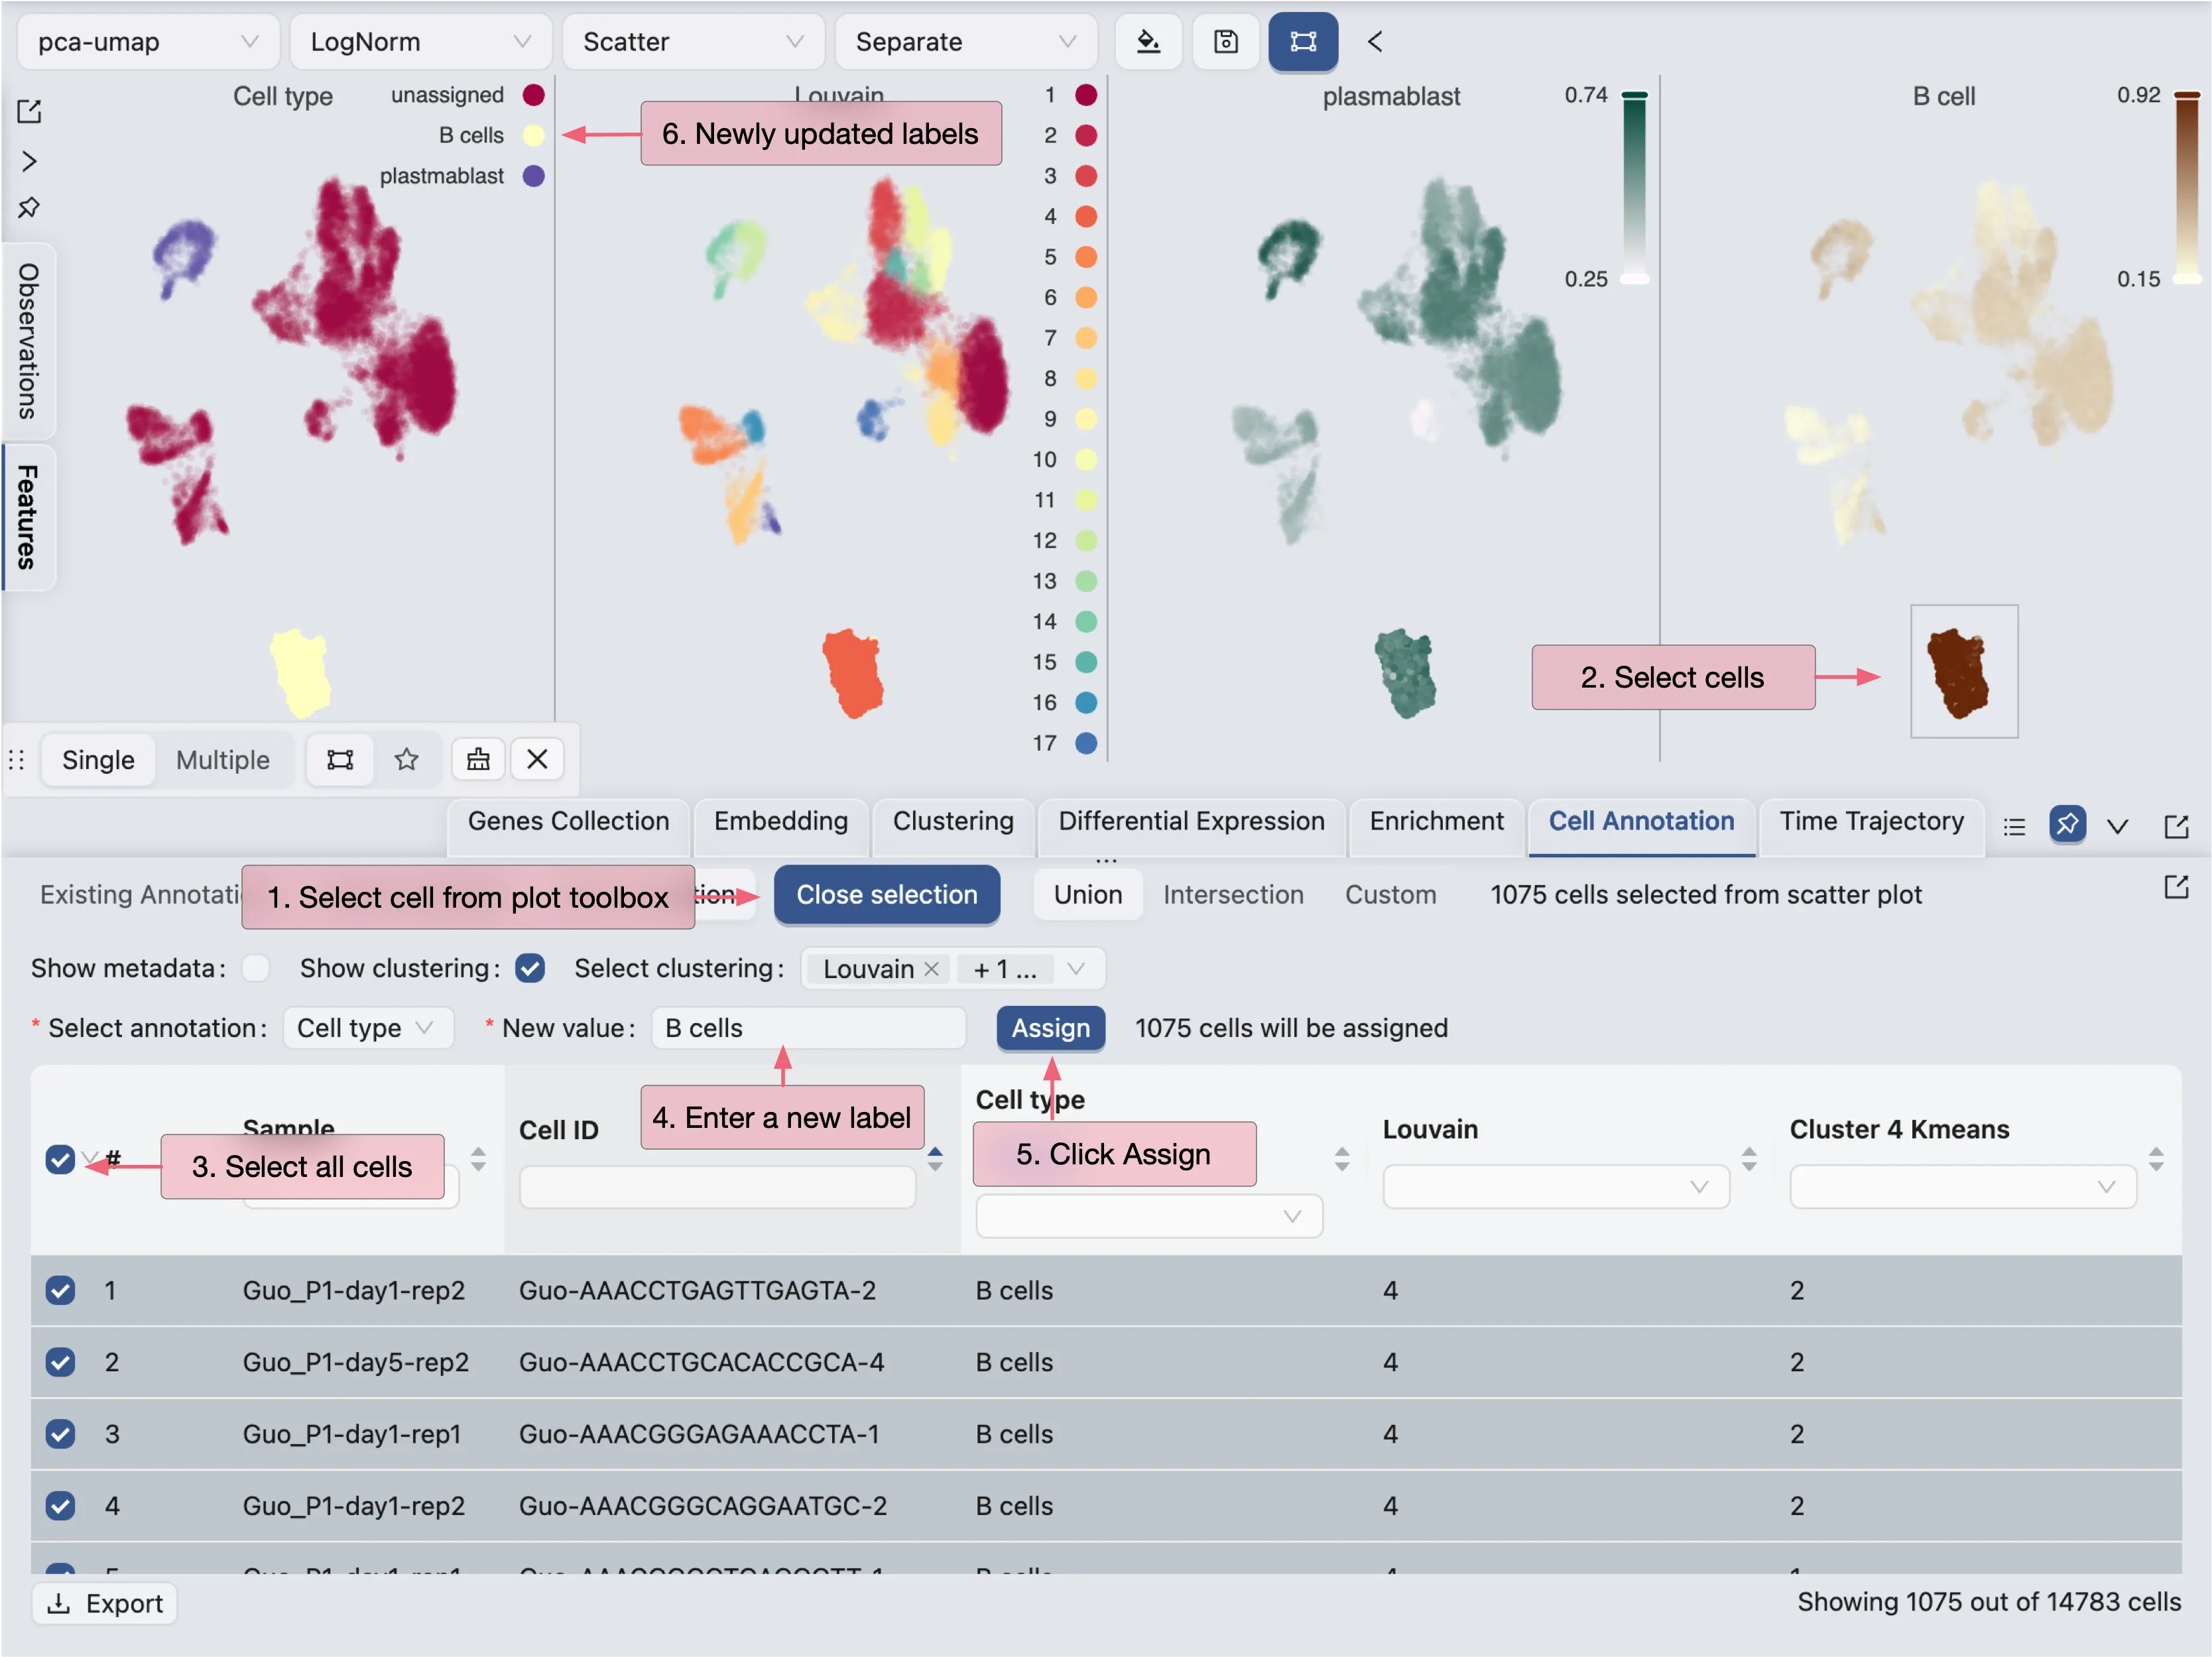Viewport: 2212px width, 1657px height.
Task: Expand the LogNorm normalization dropdown
Action: [x=420, y=42]
